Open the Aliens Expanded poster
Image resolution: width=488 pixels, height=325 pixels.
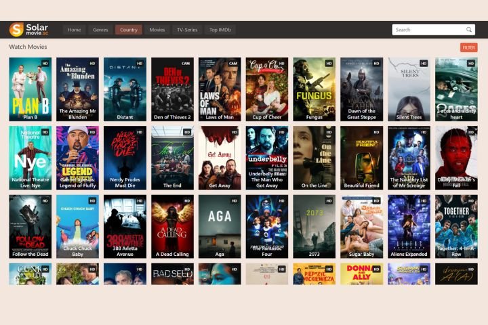click(x=409, y=227)
